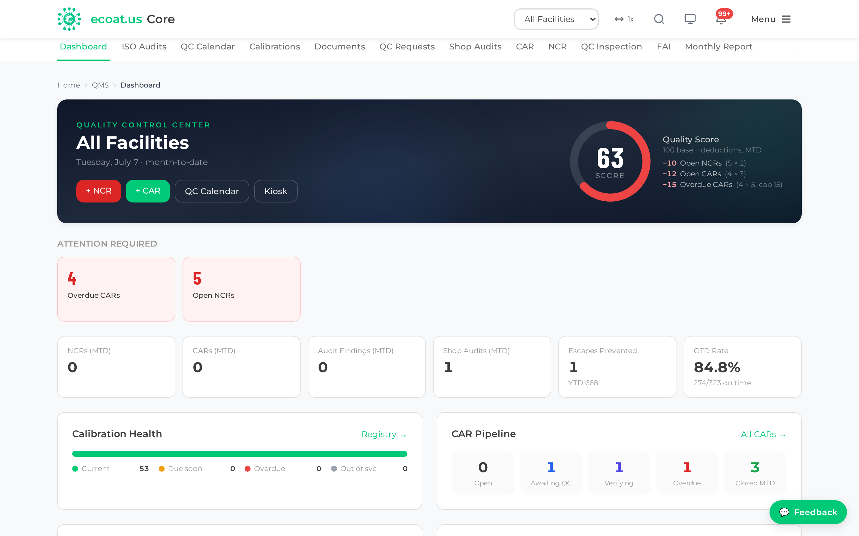Go to QC Calendar tab in navigation

click(x=208, y=47)
